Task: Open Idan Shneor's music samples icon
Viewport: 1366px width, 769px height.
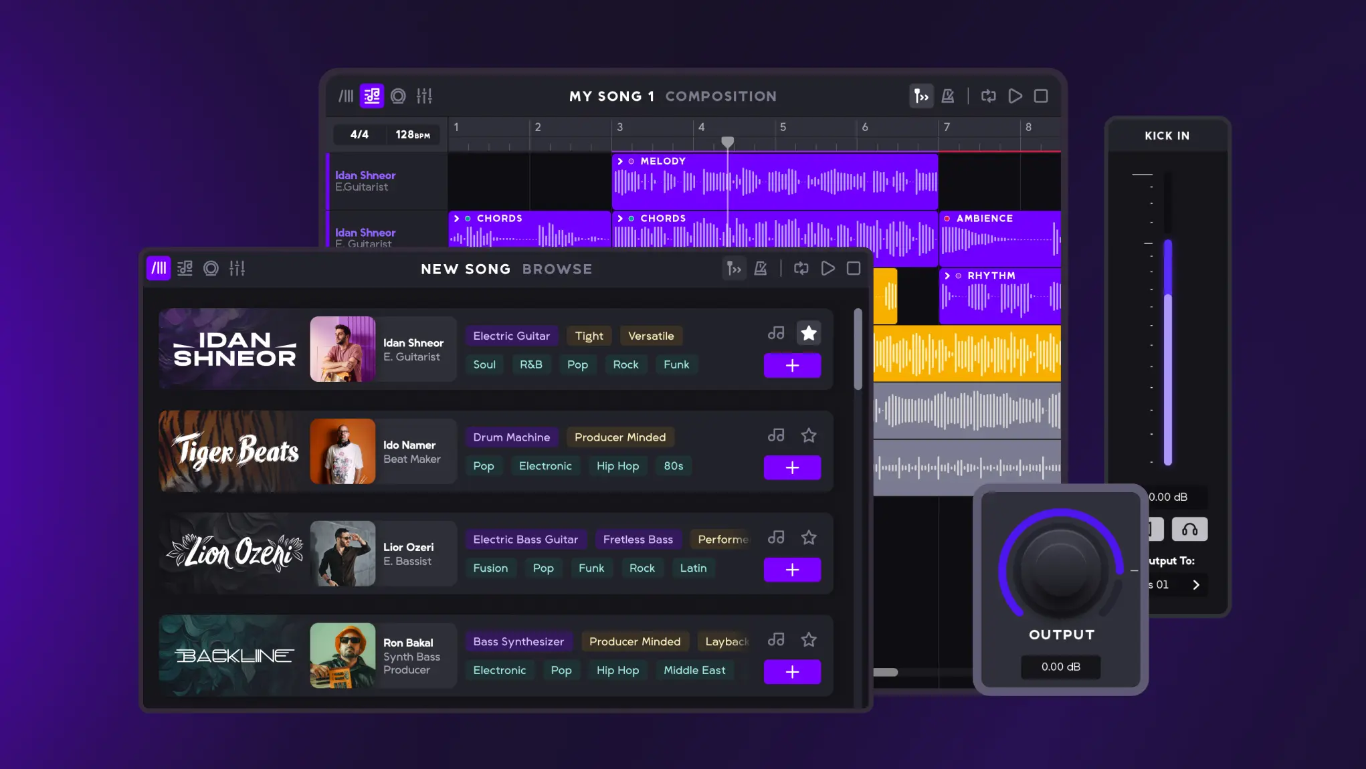Action: coord(776,332)
